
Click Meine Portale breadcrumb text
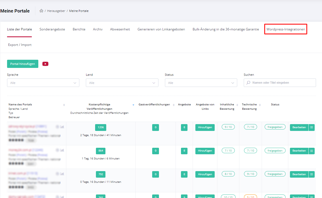click(79, 11)
